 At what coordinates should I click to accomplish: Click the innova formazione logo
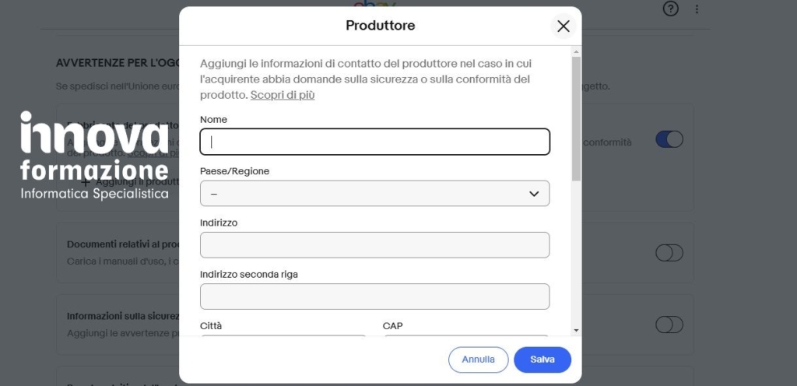point(94,156)
